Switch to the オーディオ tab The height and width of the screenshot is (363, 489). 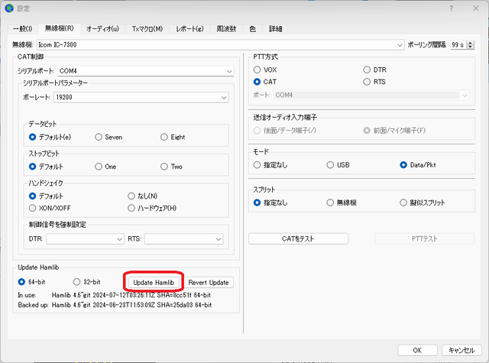coord(102,29)
